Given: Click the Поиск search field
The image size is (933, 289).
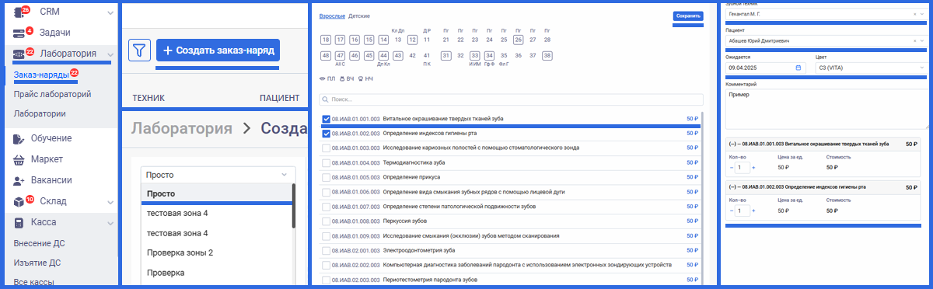Looking at the screenshot, I should (x=511, y=99).
